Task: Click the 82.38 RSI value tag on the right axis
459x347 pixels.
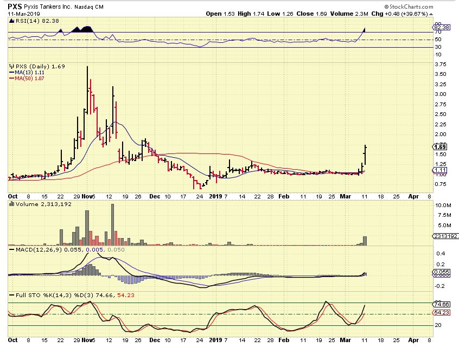Action: [442, 28]
